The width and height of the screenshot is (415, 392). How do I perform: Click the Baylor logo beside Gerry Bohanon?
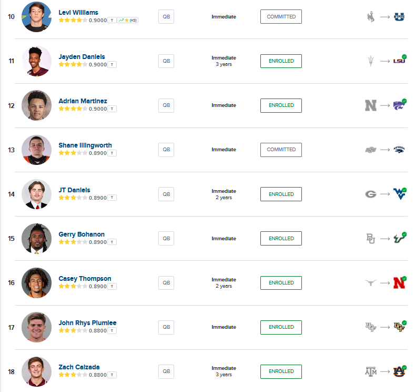click(371, 238)
